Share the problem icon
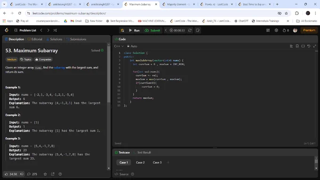 [53, 174]
